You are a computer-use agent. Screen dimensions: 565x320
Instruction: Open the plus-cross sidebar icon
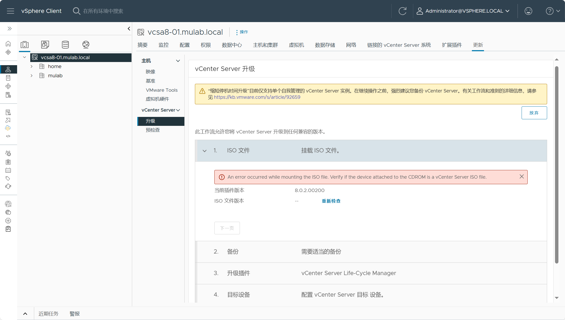[x=8, y=221]
